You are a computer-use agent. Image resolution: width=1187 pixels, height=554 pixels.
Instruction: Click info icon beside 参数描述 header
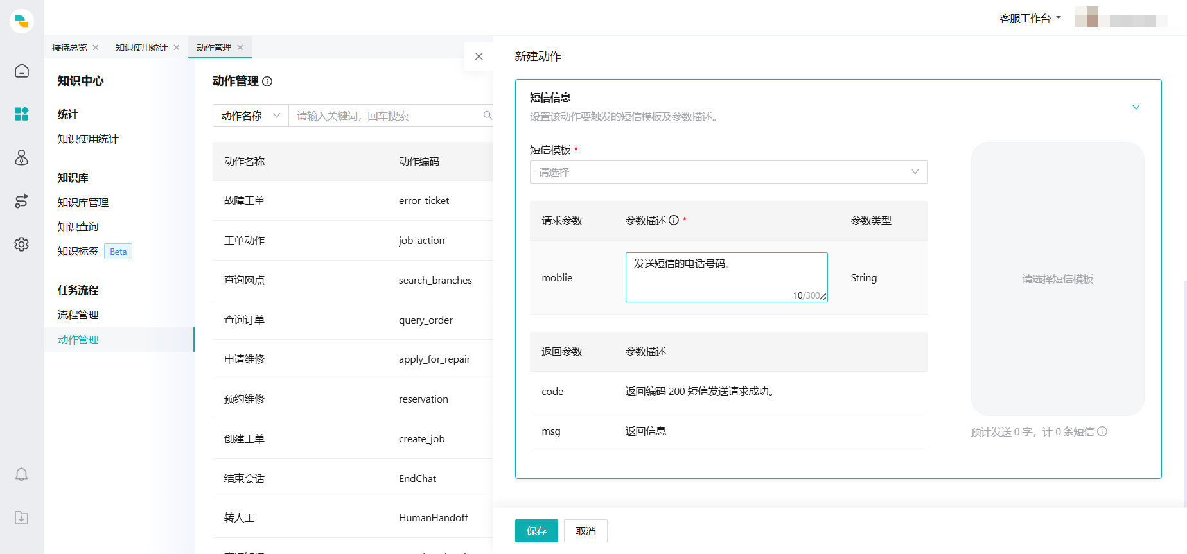click(x=674, y=220)
